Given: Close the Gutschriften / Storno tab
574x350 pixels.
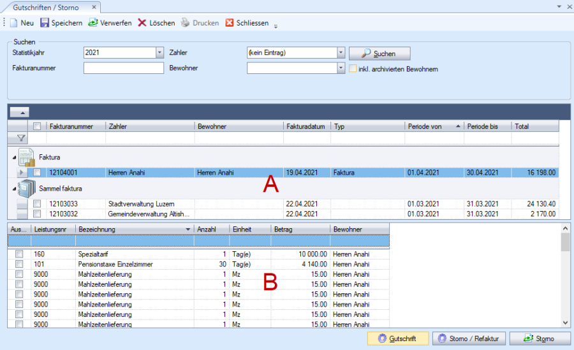Looking at the screenshot, I should pyautogui.click(x=94, y=7).
